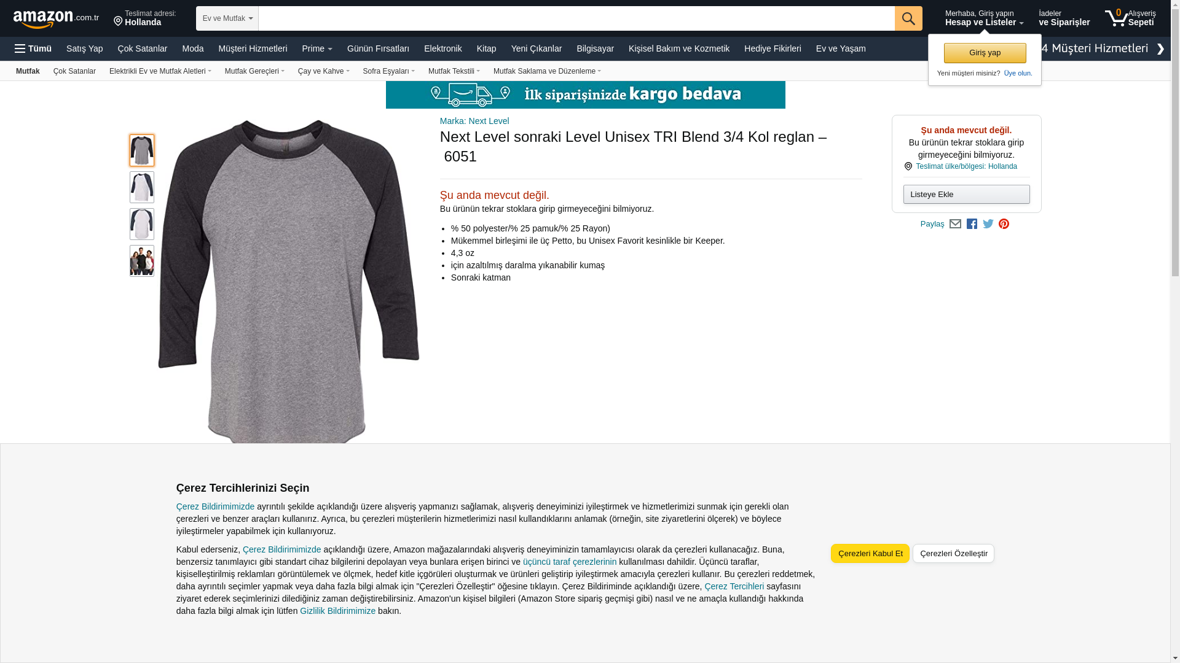Viewport: 1180px width, 663px height.
Task: Select the Kitap navigation item
Action: [486, 48]
